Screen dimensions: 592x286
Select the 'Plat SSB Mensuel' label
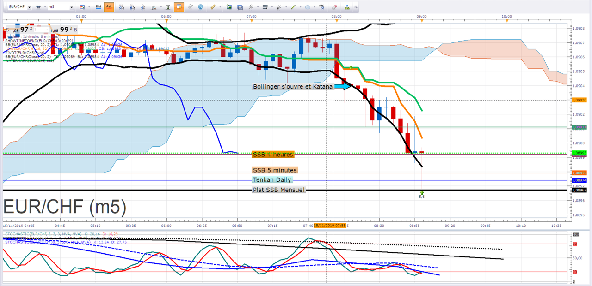click(278, 190)
